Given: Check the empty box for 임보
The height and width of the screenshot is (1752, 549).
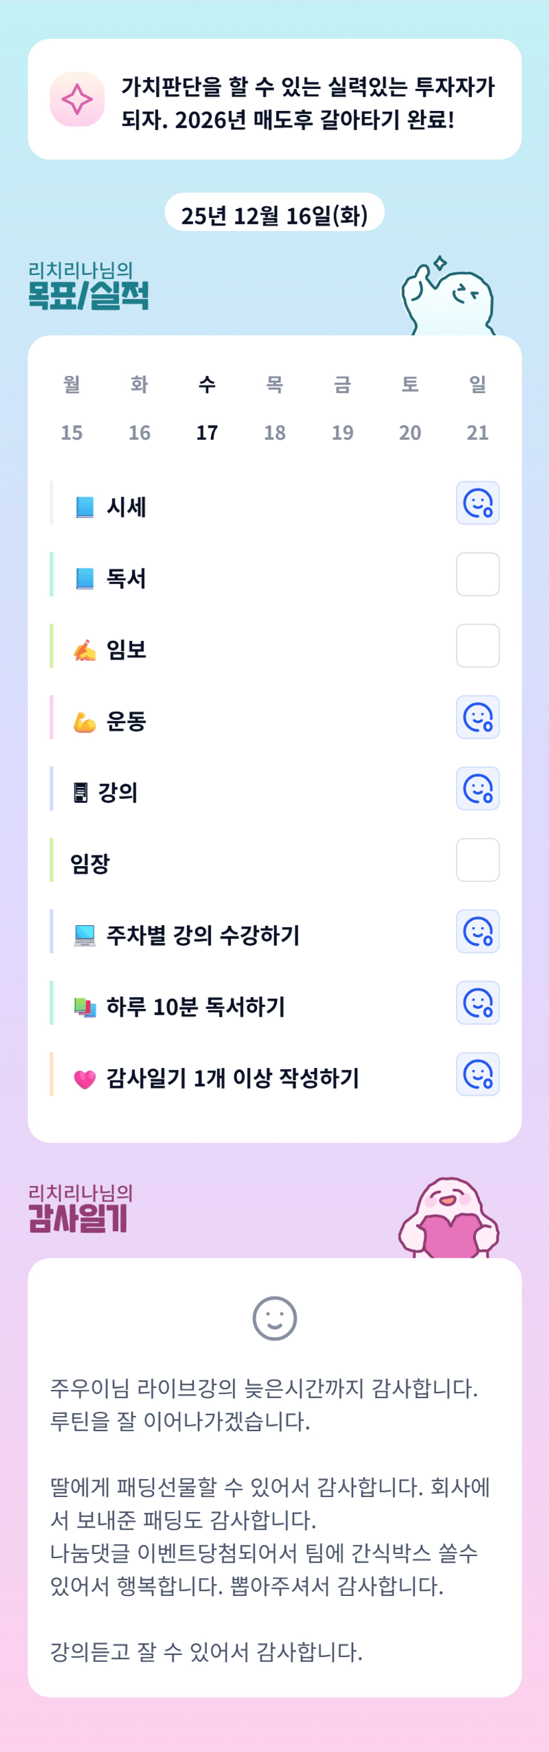Looking at the screenshot, I should [x=478, y=646].
